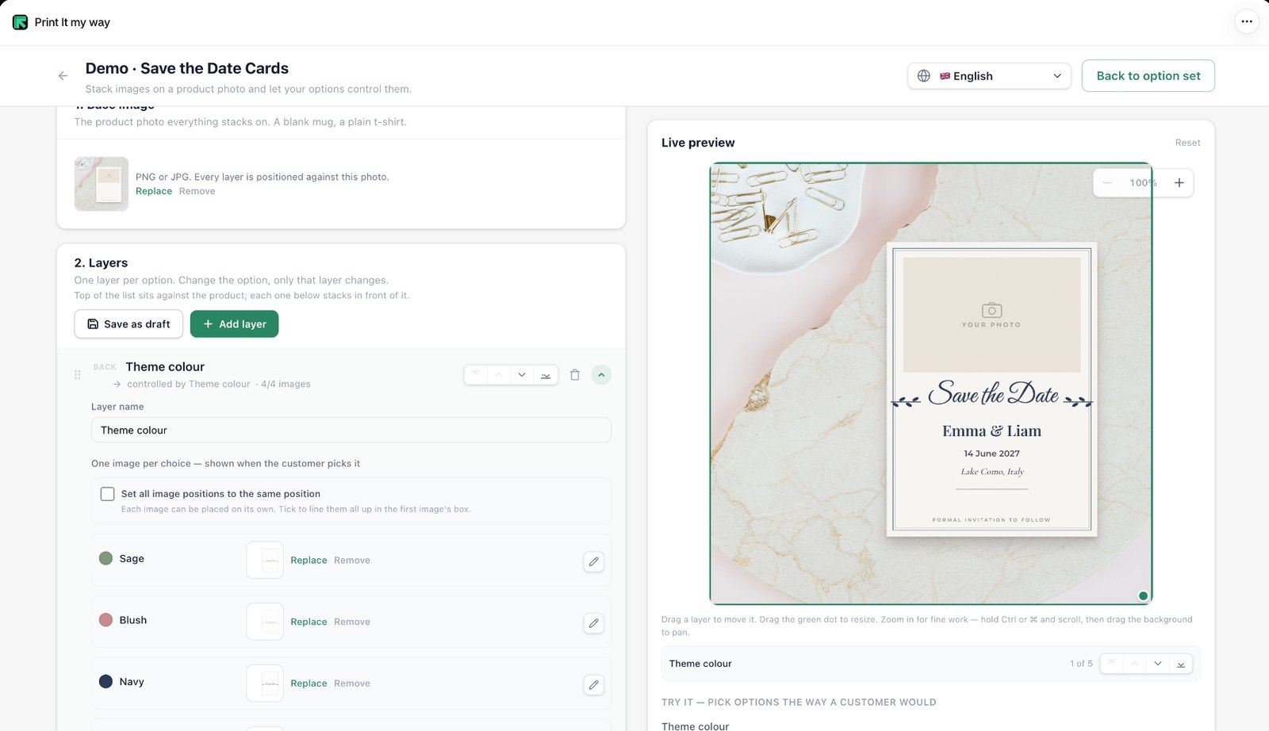The image size is (1269, 731).
Task: Move layer to top in live preview bar
Action: [x=1112, y=664]
